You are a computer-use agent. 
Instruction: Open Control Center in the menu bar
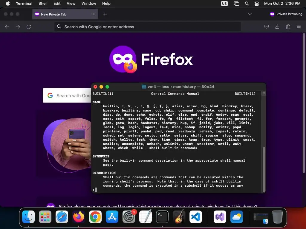click(257, 4)
